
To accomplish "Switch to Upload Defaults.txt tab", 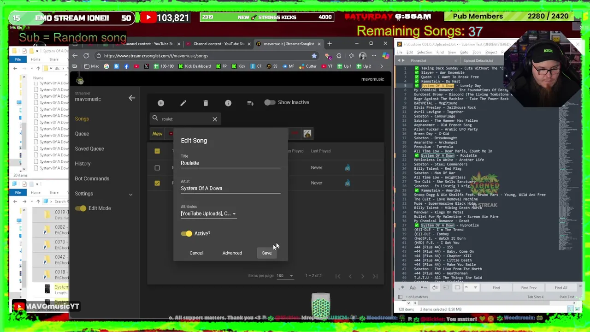I will pos(478,61).
